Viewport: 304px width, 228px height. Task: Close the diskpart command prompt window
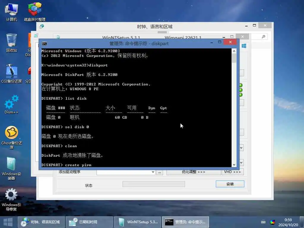pyautogui.click(x=230, y=42)
